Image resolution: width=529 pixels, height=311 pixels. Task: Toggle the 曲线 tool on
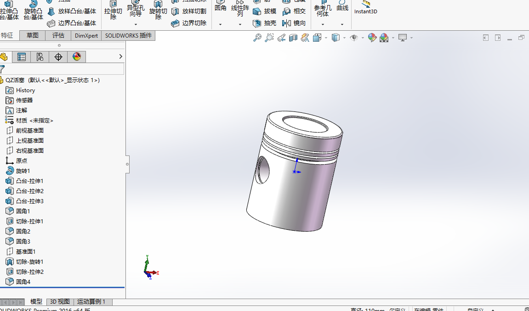pos(342,6)
